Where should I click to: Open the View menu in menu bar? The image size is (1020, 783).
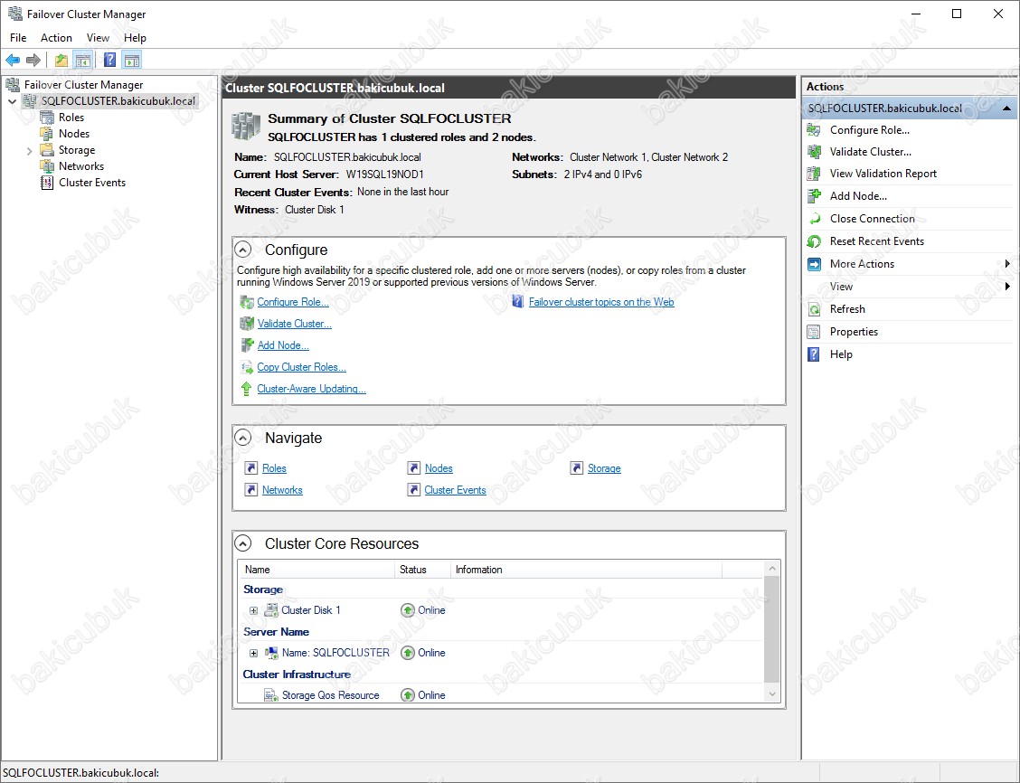pyautogui.click(x=98, y=38)
